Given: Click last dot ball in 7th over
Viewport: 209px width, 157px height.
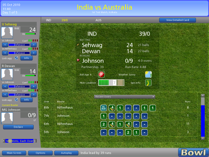Looking at the screenshot, I should pos(144,116).
